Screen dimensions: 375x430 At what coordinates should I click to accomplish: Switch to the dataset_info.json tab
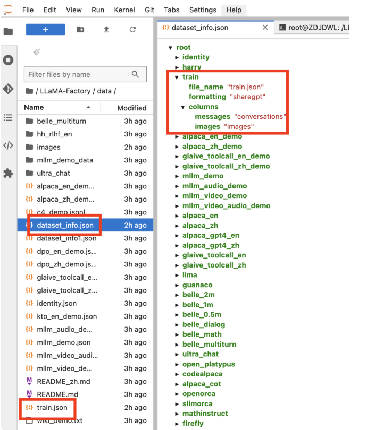pyautogui.click(x=215, y=28)
